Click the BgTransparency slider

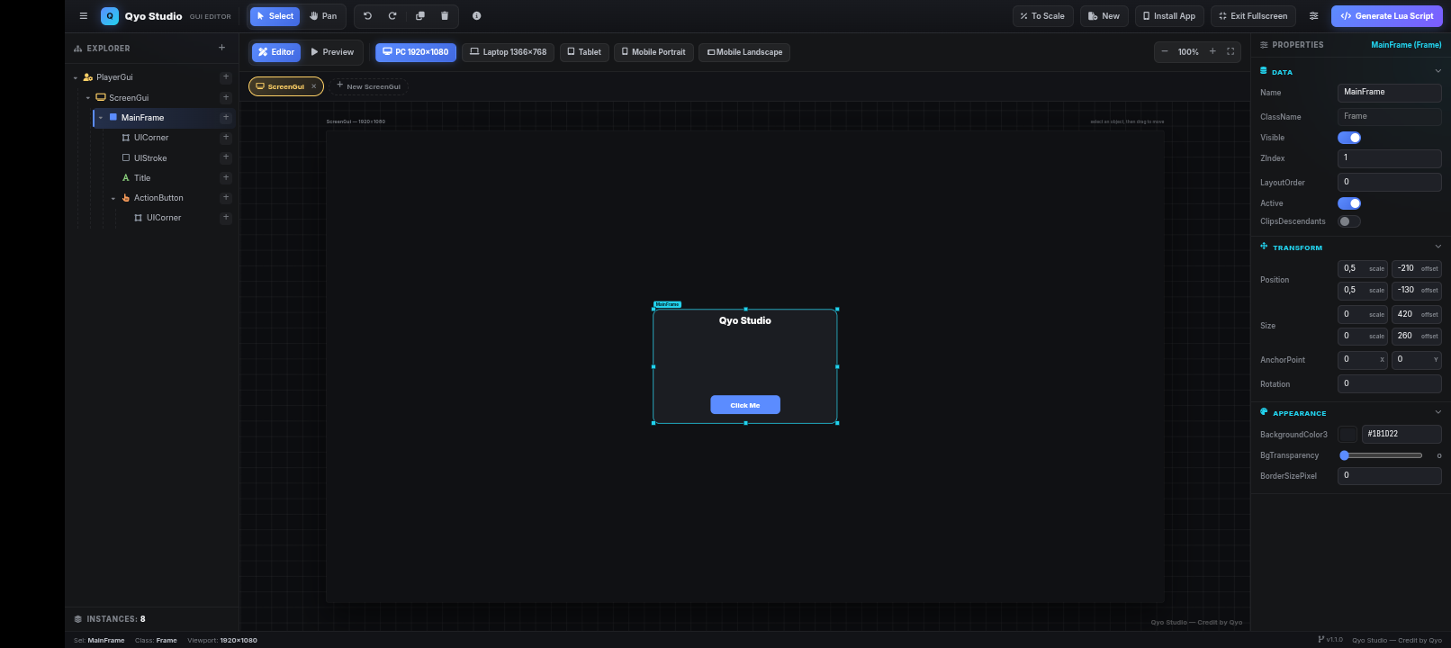(x=1383, y=455)
